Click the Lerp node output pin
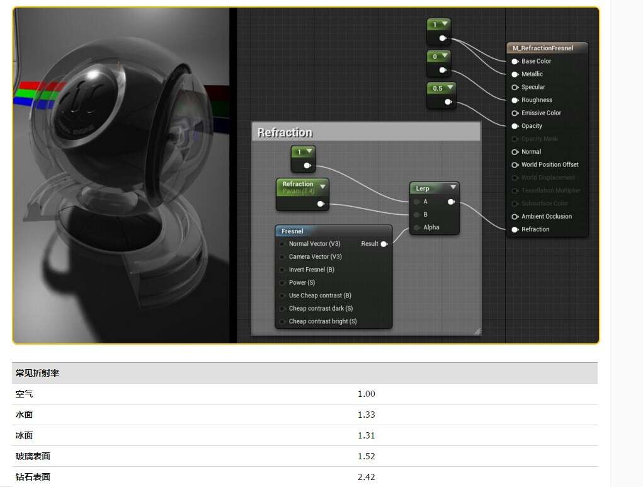The width and height of the screenshot is (643, 487). point(451,202)
